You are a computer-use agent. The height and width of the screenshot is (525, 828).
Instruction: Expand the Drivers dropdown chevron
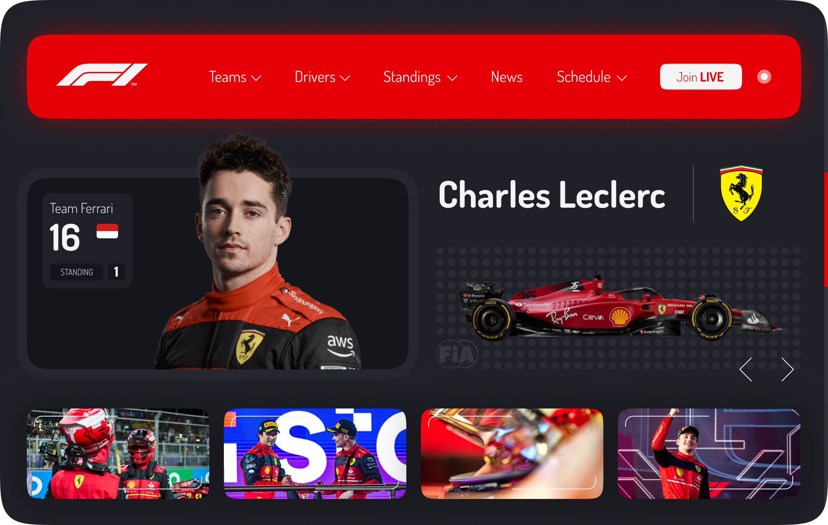[x=345, y=78]
